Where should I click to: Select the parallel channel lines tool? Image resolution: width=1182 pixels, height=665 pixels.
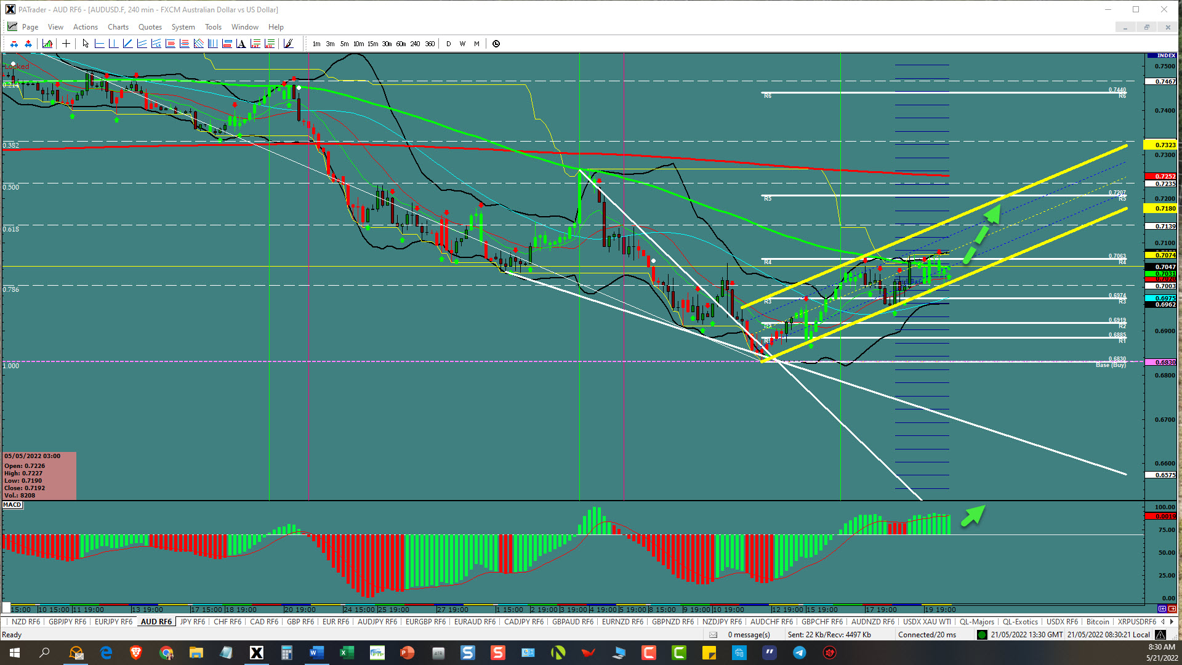click(142, 44)
